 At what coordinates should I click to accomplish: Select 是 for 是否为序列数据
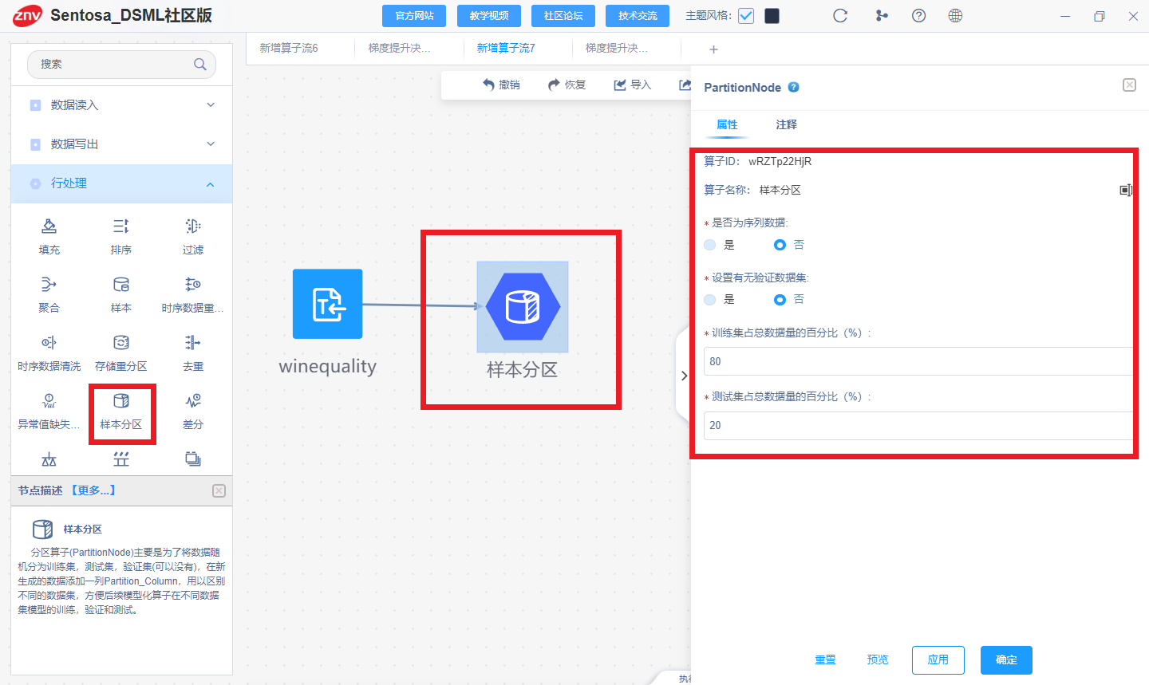coord(710,245)
